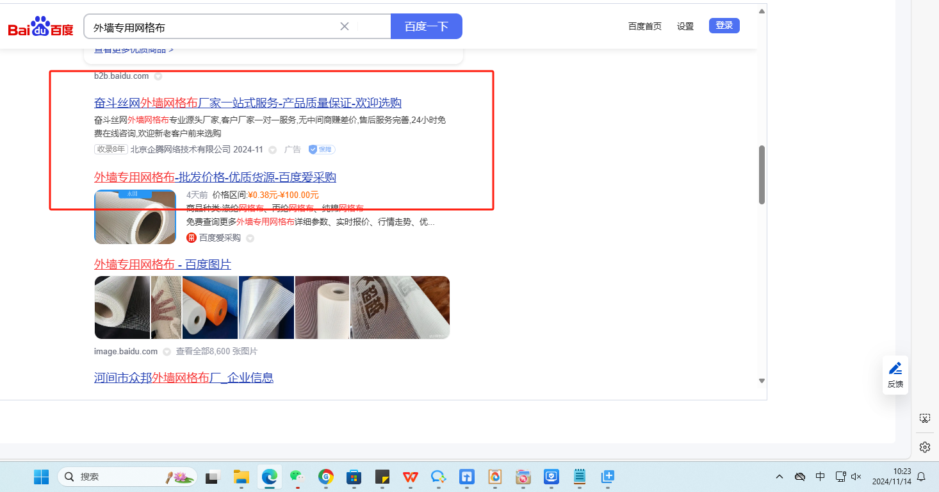
Task: Click the scrollbar up arrow
Action: click(x=762, y=11)
